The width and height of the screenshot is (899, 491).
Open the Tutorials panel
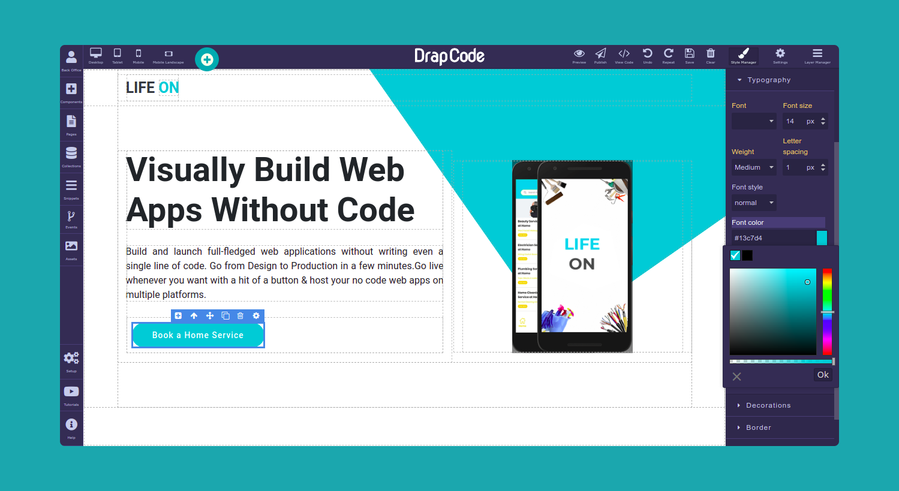click(71, 394)
